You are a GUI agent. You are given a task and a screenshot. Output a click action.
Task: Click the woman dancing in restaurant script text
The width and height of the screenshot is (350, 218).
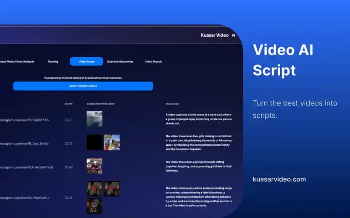(199, 197)
